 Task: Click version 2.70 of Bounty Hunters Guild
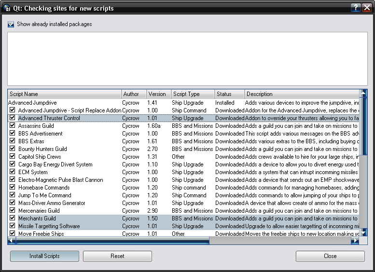(153, 149)
